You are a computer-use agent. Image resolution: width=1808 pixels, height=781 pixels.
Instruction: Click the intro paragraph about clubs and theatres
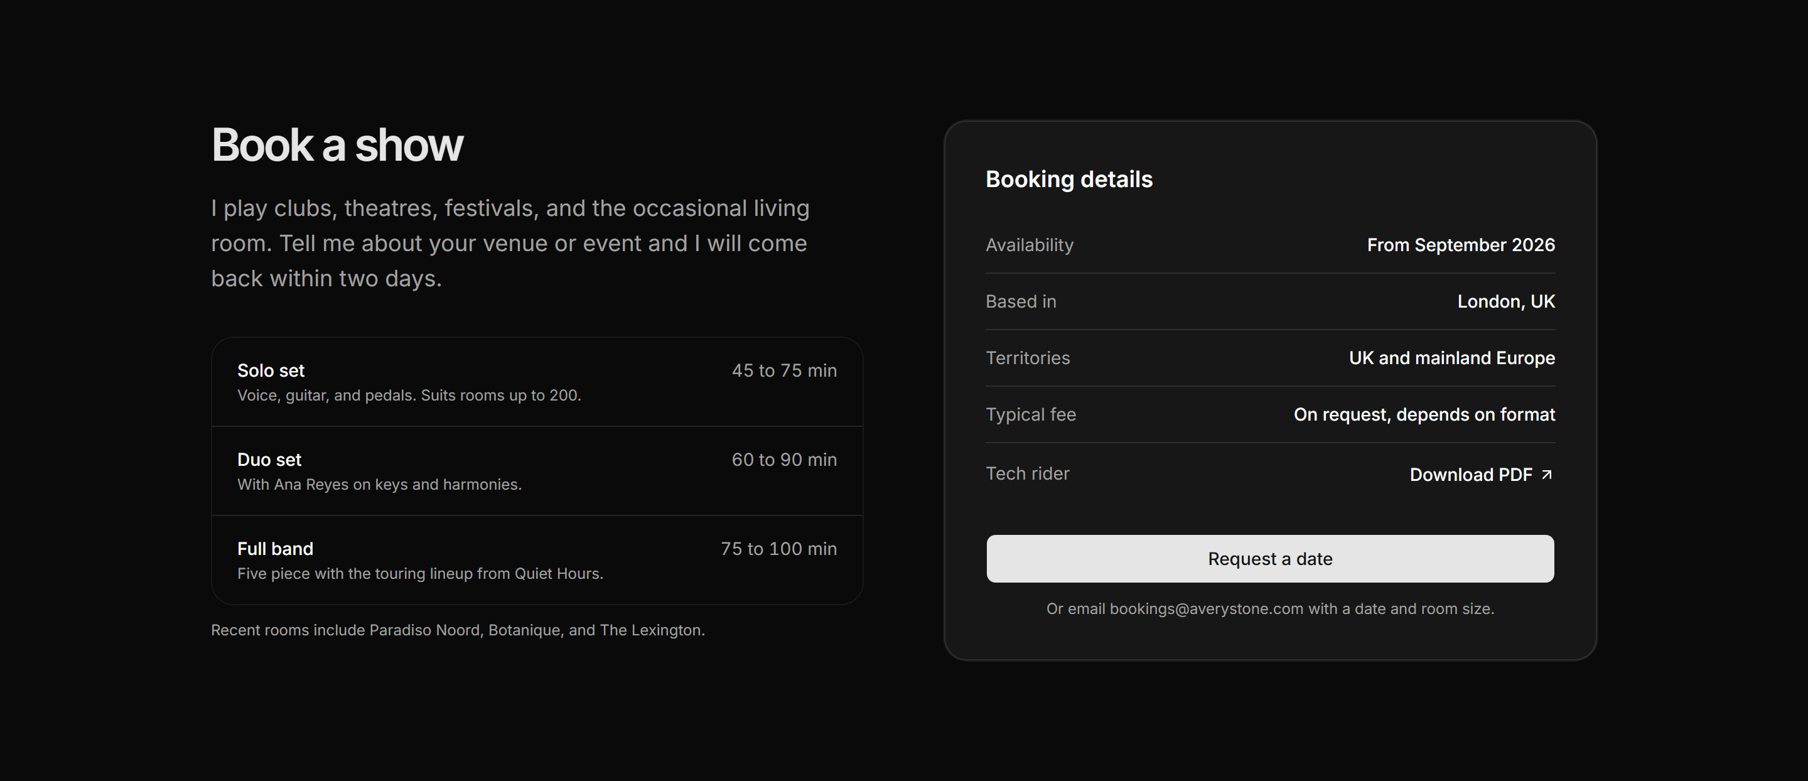(x=510, y=244)
